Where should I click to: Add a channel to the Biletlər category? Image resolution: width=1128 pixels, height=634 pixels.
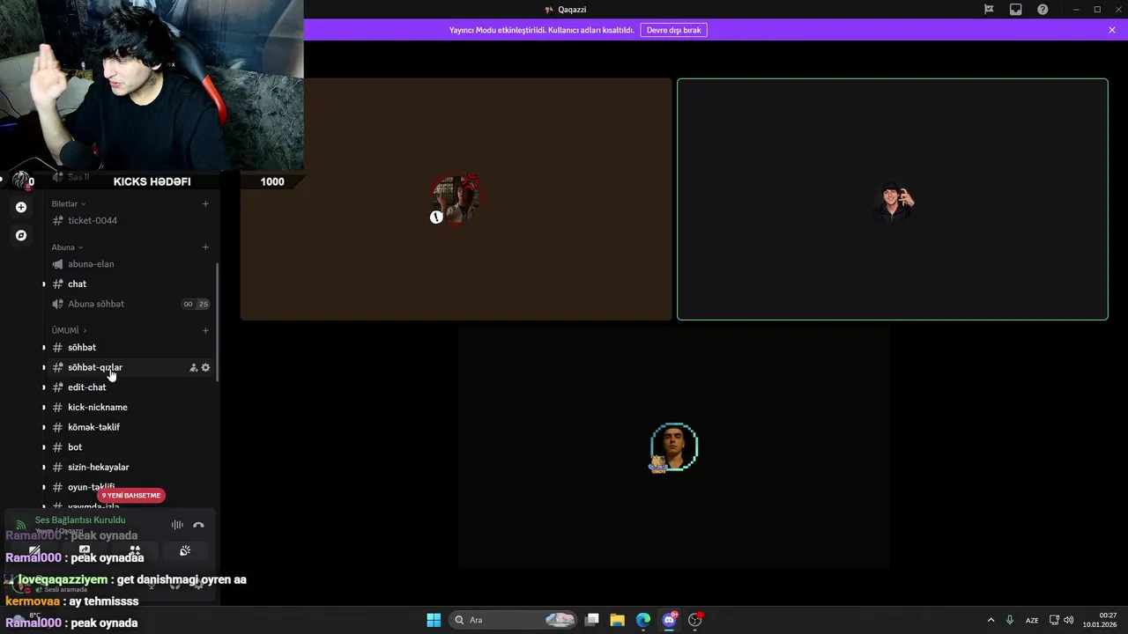[x=205, y=203]
